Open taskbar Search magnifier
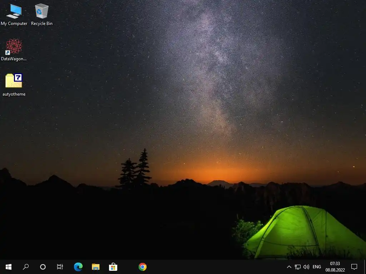Screen dimensions: 366x274 (26, 267)
